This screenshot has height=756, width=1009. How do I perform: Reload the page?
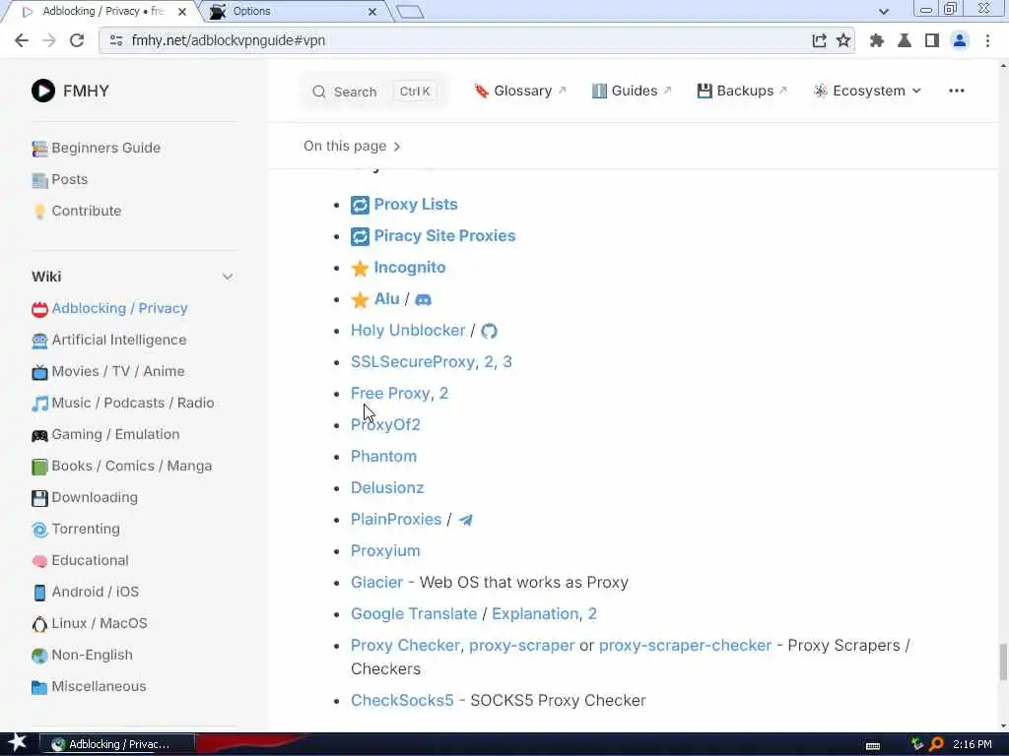point(77,40)
